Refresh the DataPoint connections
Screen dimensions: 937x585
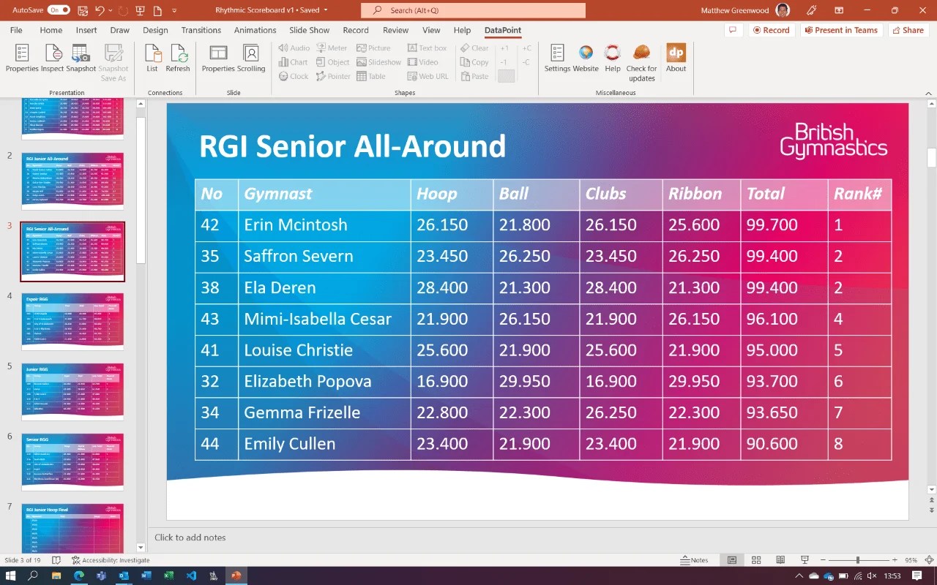178,57
